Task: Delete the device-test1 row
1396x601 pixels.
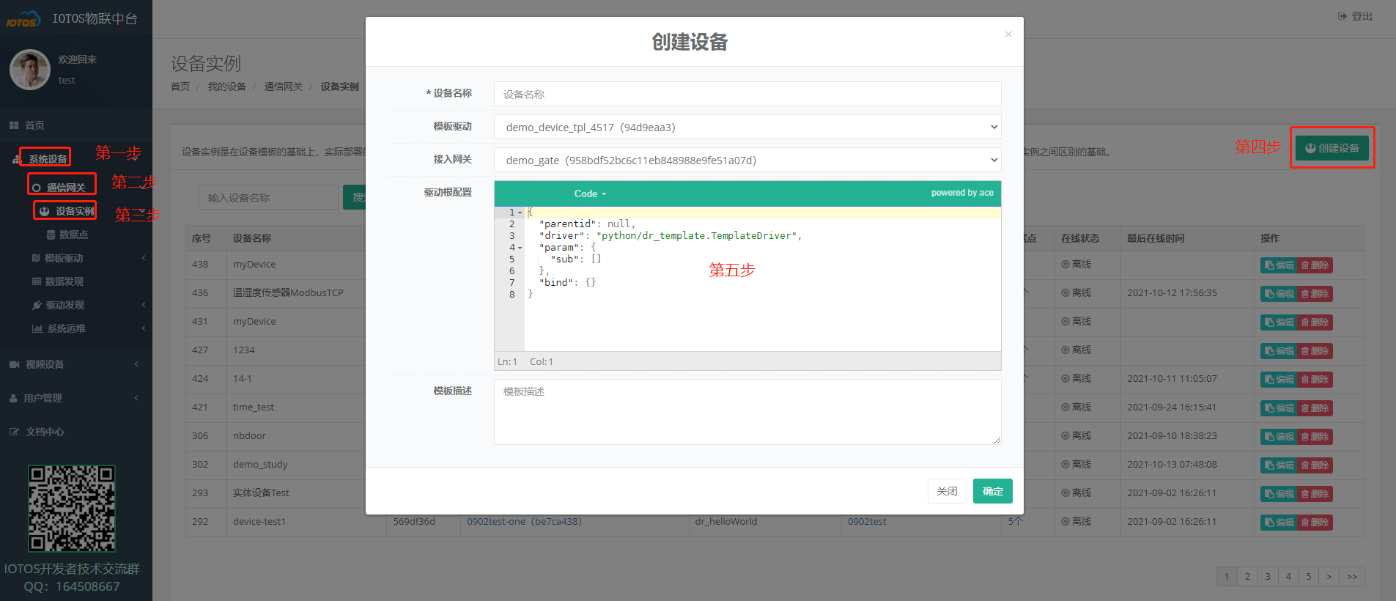Action: click(1315, 523)
